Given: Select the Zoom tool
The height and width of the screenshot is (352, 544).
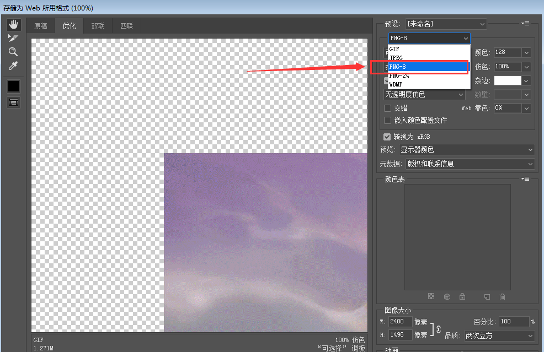Looking at the screenshot, I should [x=13, y=52].
